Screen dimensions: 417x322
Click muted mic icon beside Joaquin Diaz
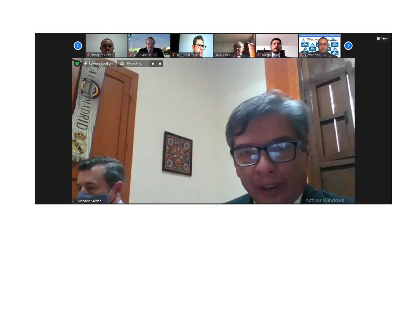(x=88, y=55)
